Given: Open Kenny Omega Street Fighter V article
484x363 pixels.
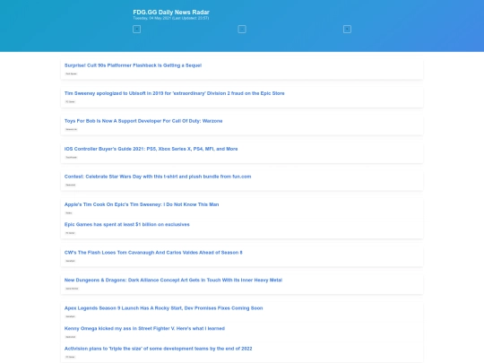Looking at the screenshot, I should [144, 328].
